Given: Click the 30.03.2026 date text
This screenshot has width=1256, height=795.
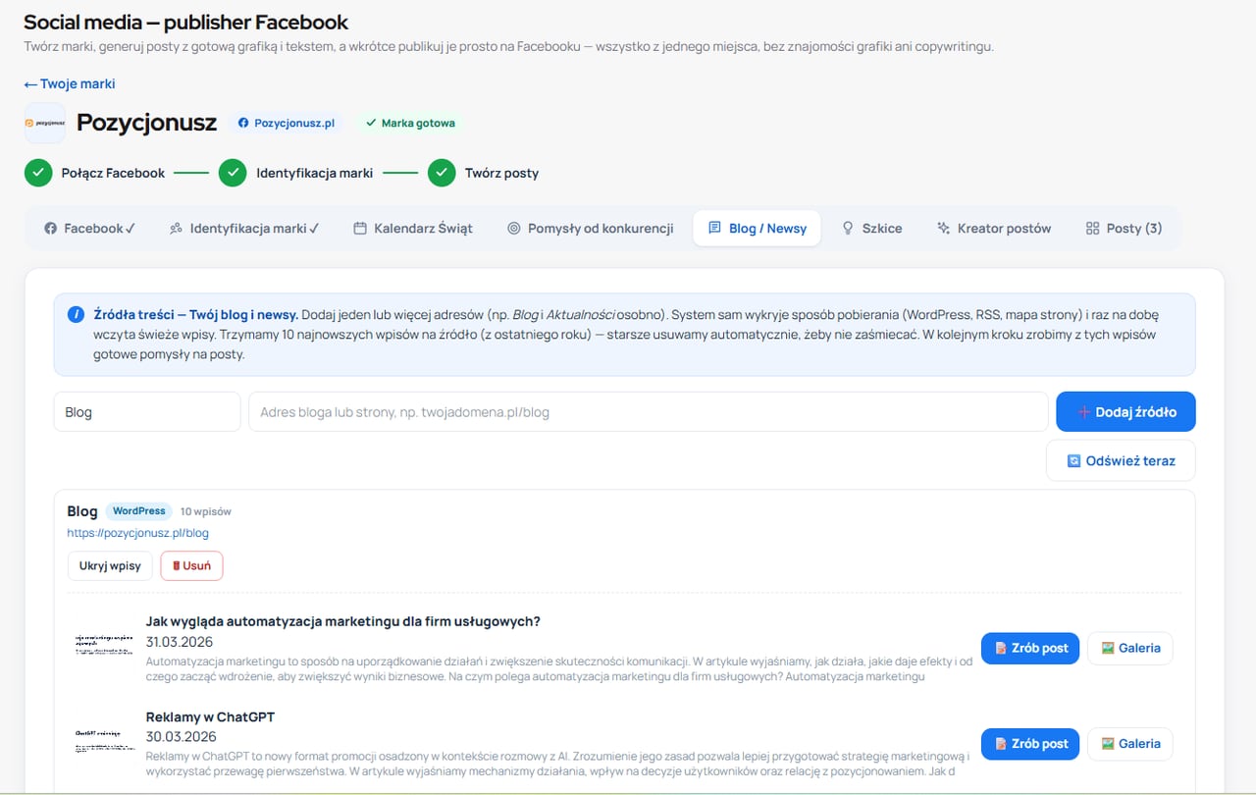Looking at the screenshot, I should pos(181,737).
